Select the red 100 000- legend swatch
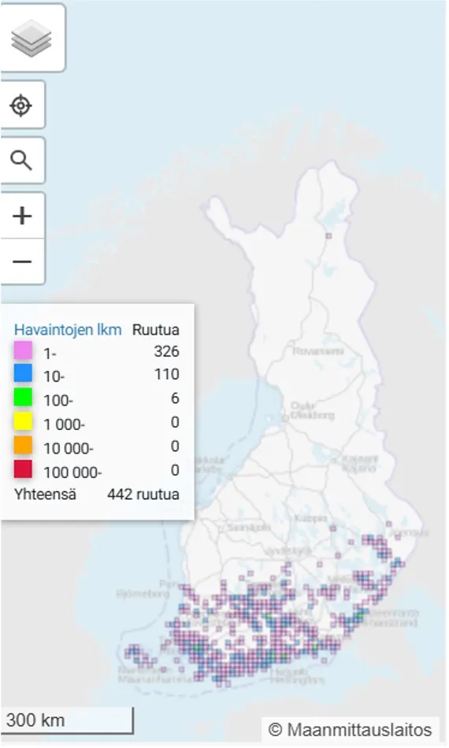Viewport: 449px width, 748px height. click(23, 469)
